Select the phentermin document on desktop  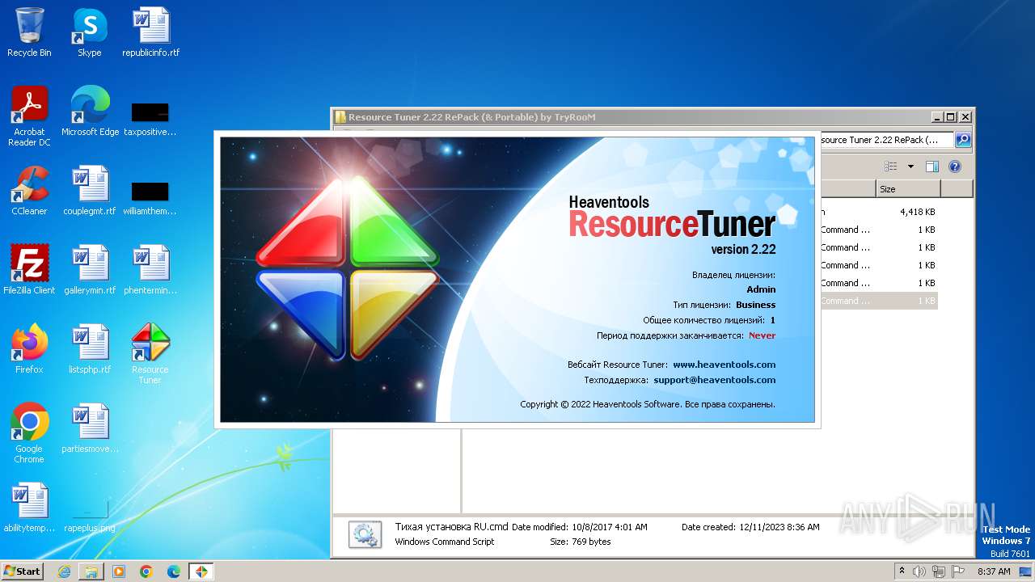point(150,270)
